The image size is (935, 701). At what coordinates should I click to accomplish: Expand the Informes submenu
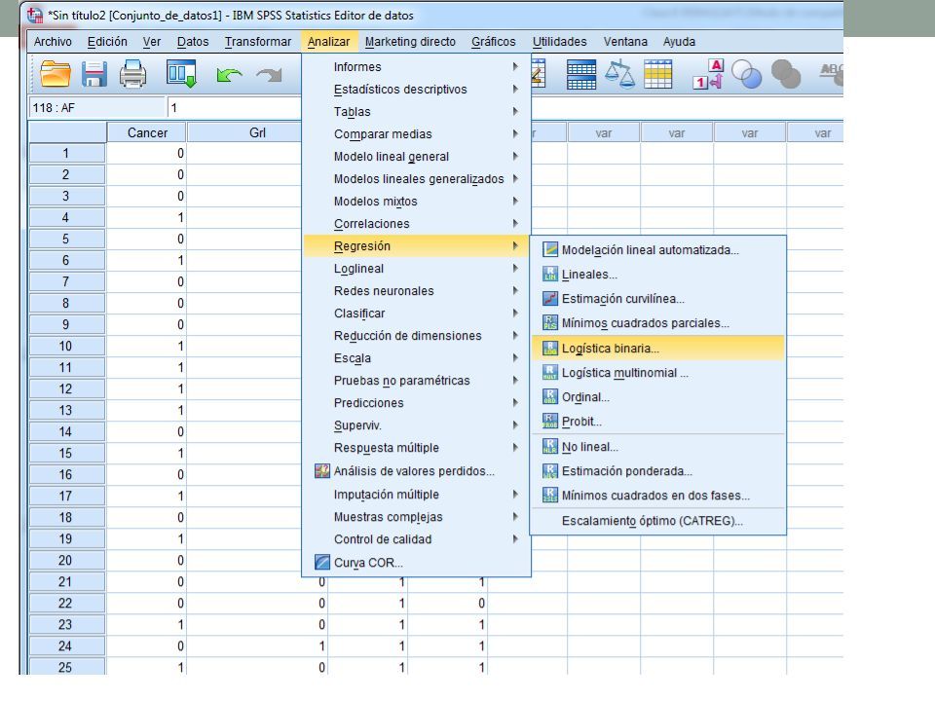coord(416,67)
